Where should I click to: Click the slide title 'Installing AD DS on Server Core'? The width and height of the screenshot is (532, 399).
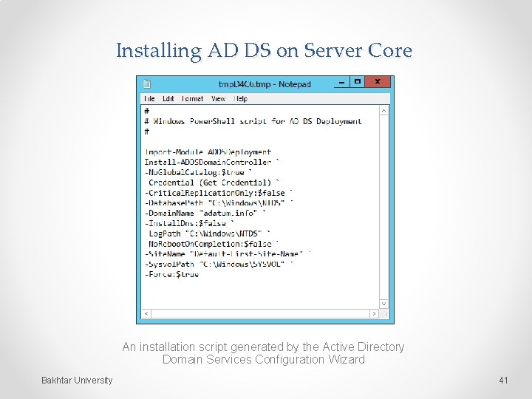[x=264, y=51]
